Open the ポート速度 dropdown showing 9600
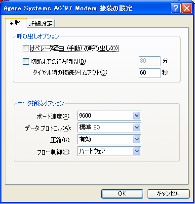 [x=109, y=116]
